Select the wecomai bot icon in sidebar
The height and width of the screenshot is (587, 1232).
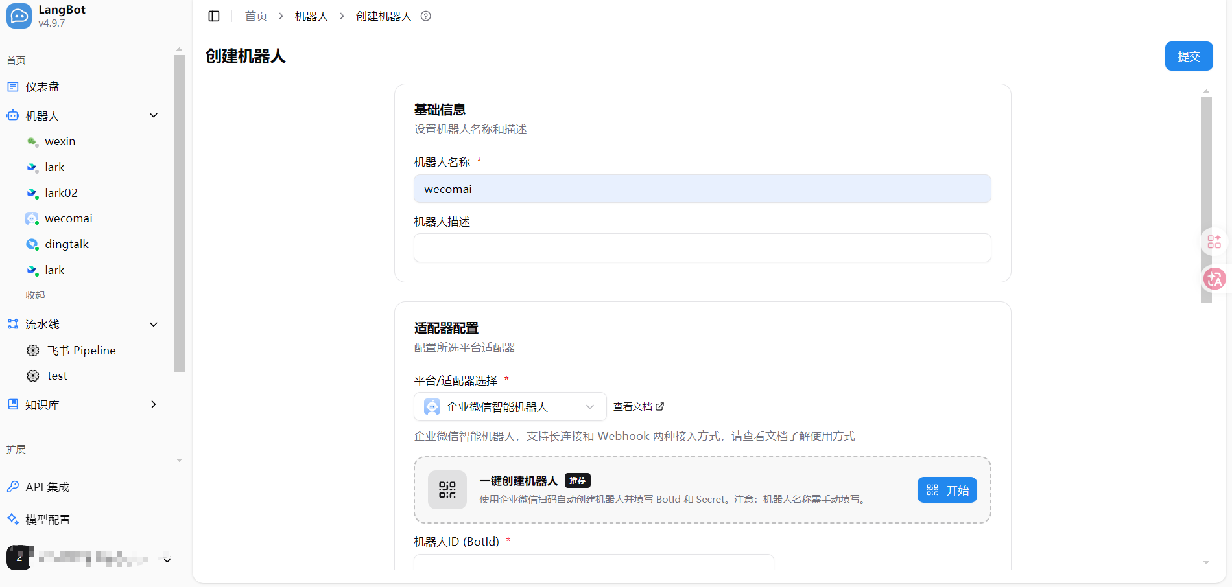(x=32, y=219)
